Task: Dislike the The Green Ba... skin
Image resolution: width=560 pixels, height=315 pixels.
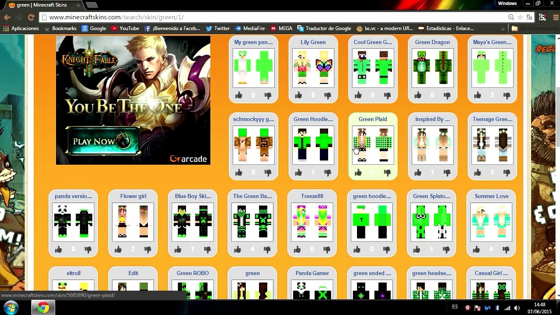Action: click(267, 249)
